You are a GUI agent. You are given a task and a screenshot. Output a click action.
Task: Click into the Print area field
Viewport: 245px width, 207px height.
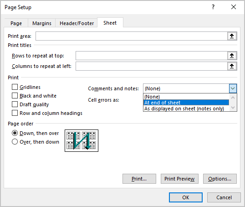(x=132, y=36)
